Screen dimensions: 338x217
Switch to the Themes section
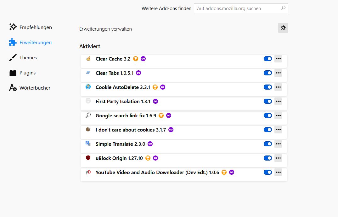coord(28,58)
